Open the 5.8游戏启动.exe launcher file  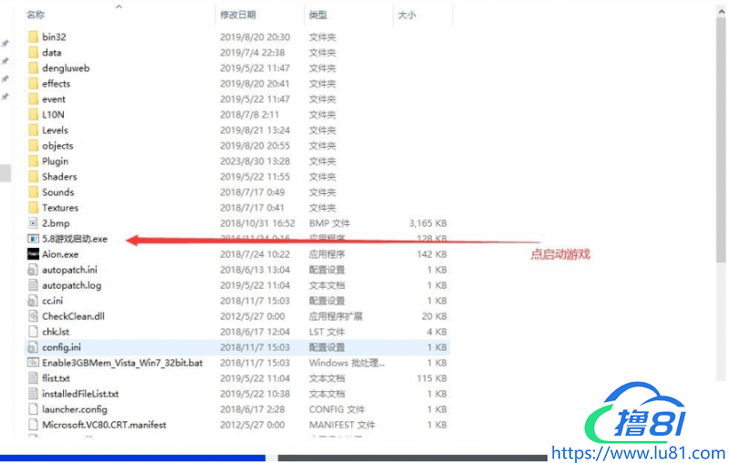pyautogui.click(x=74, y=239)
